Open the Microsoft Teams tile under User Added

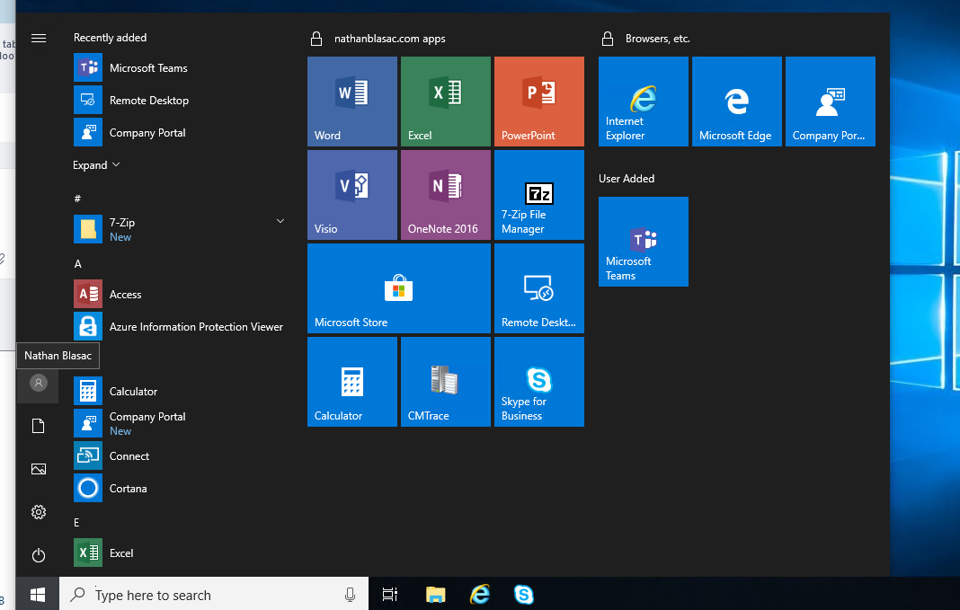(x=643, y=241)
